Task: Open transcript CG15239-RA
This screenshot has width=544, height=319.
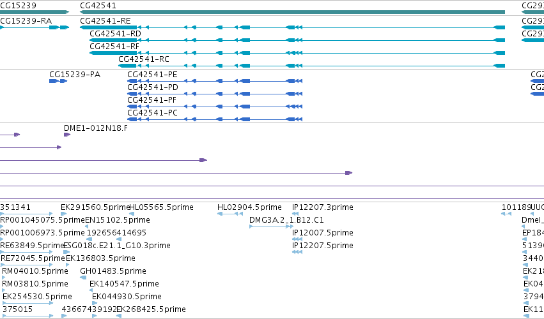Action: 26,21
